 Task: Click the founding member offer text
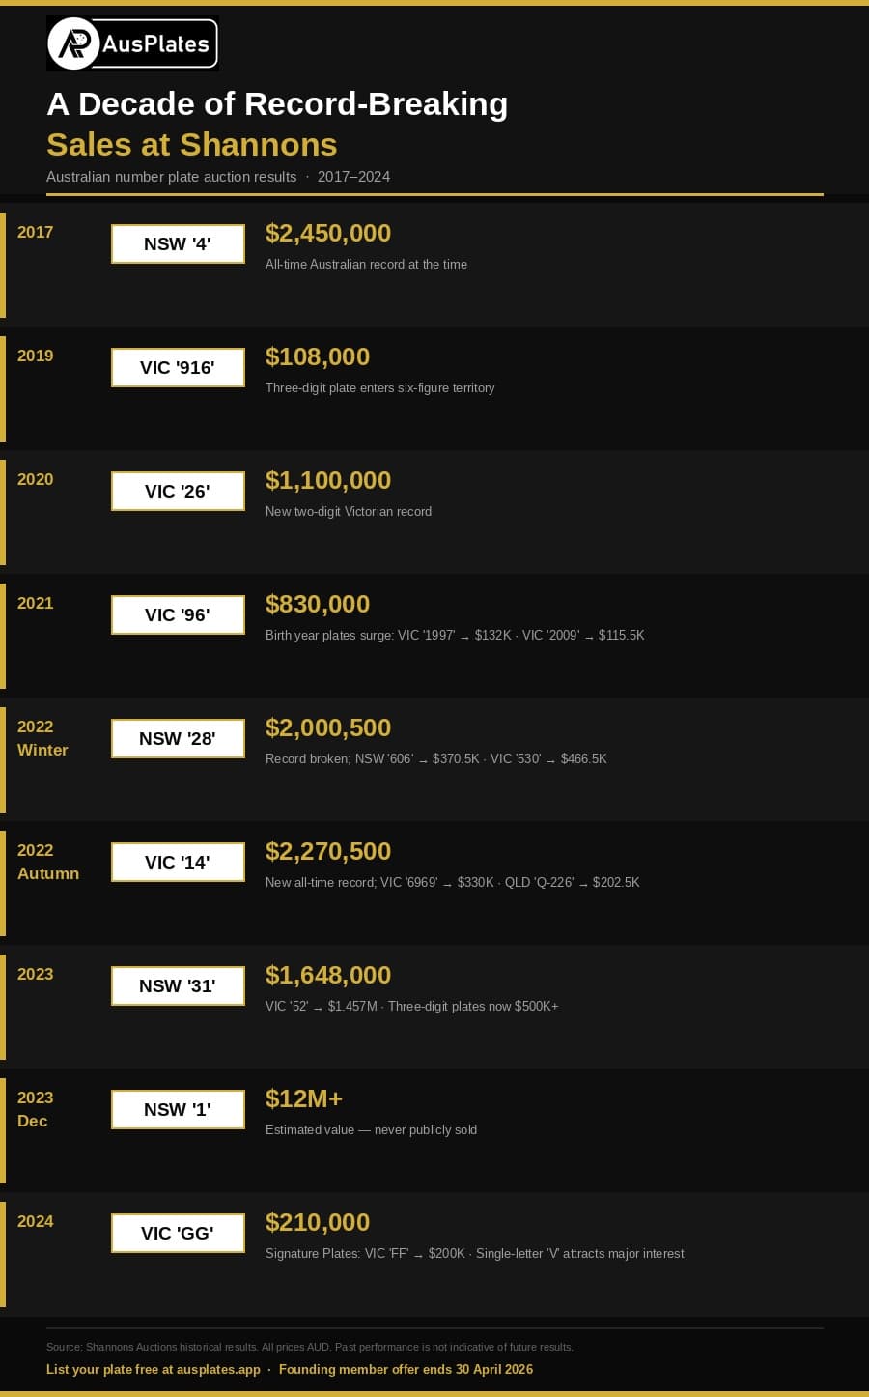pyautogui.click(x=406, y=1369)
